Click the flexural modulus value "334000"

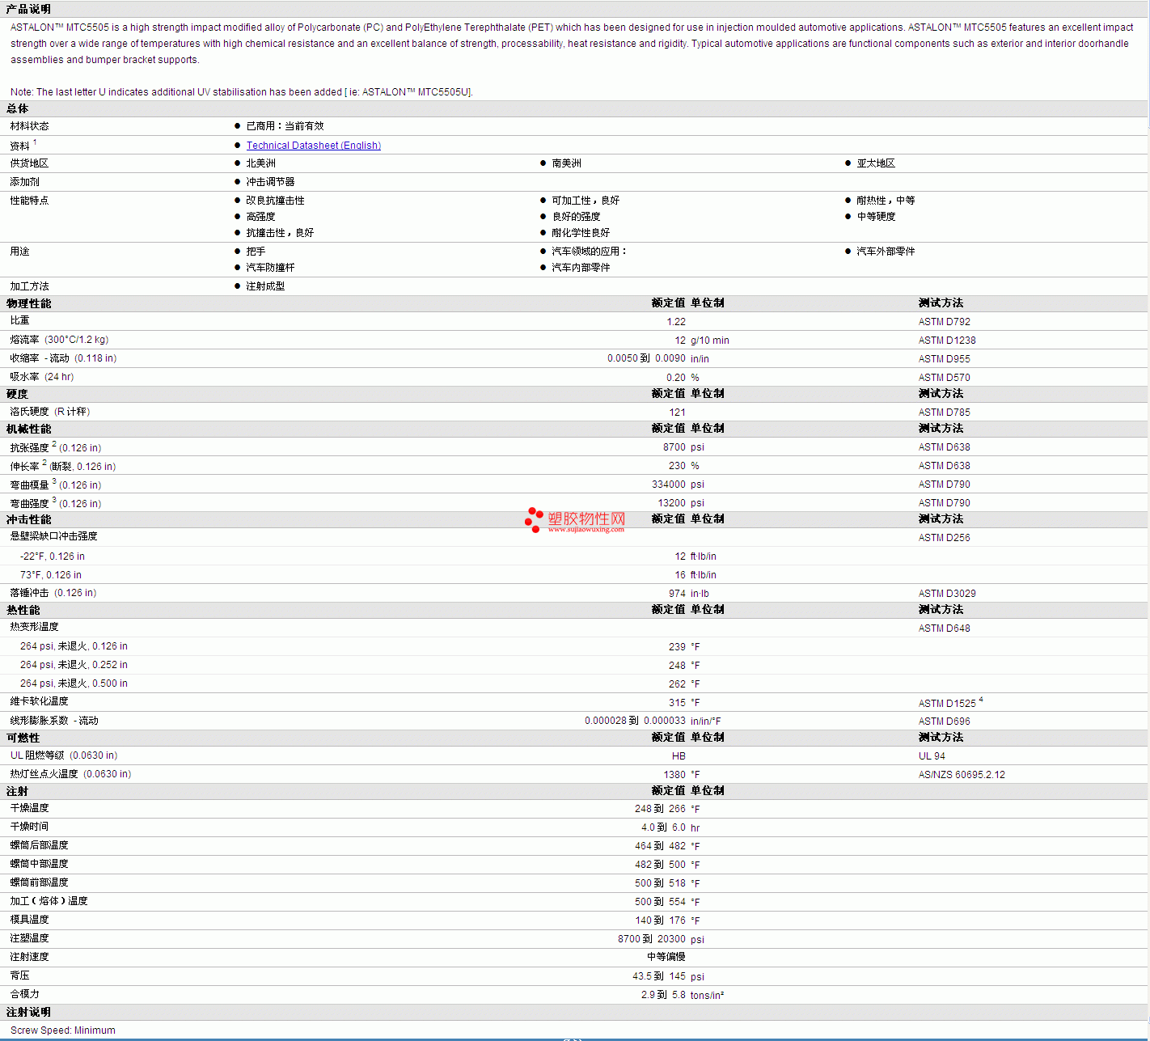[x=669, y=485]
